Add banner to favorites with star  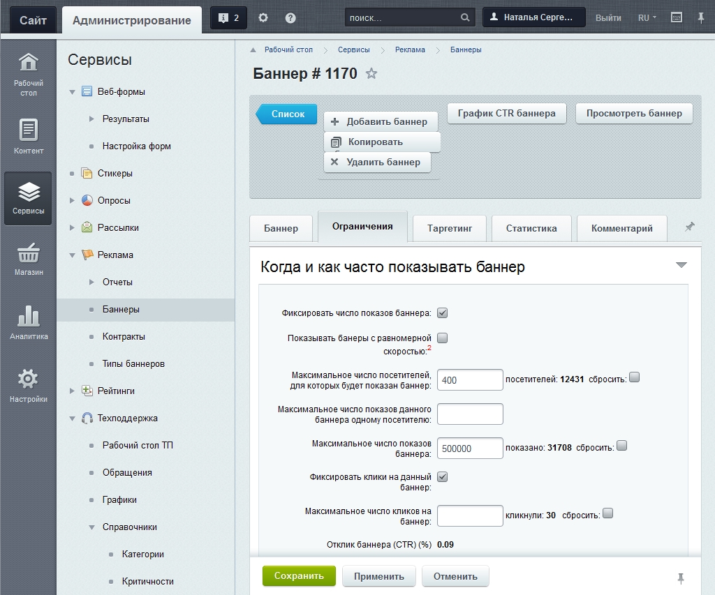(371, 74)
